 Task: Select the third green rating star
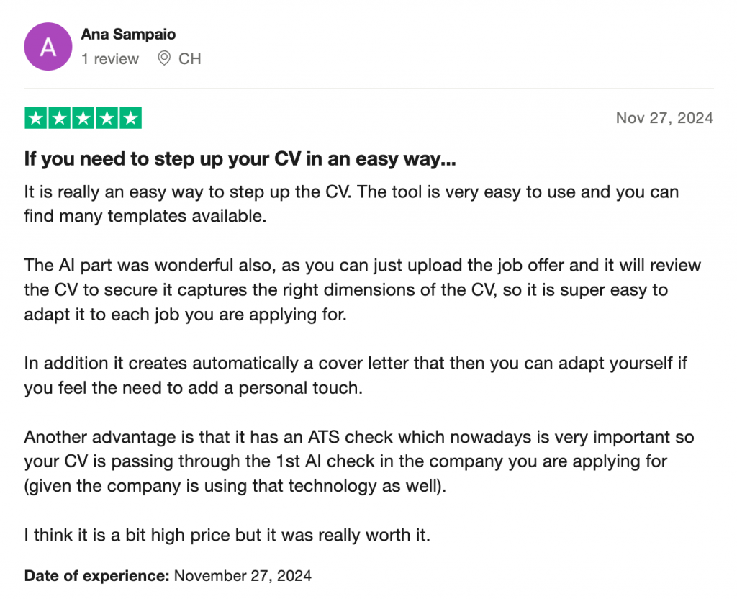click(83, 118)
